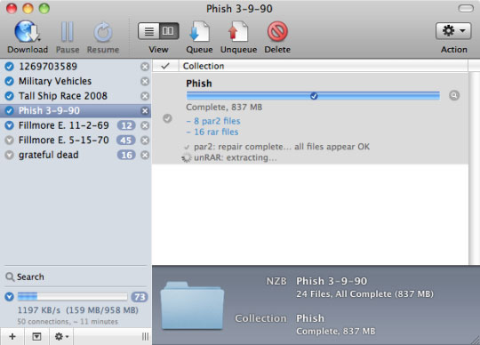This screenshot has width=480, height=345.
Task: Click the vertical scrollbar of collection list
Action: [474, 168]
